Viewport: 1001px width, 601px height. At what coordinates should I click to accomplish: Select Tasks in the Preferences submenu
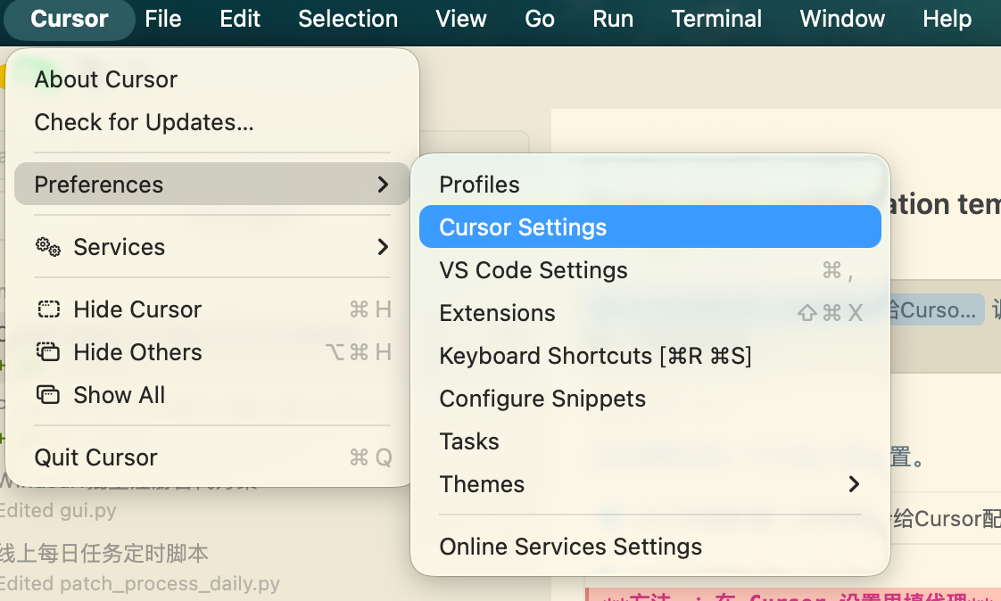(x=469, y=441)
